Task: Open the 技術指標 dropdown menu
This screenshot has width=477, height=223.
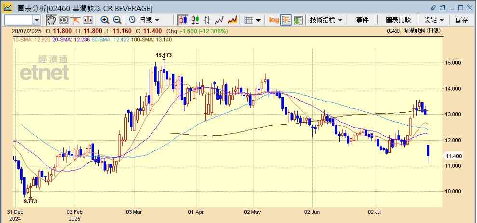Action: [326, 20]
